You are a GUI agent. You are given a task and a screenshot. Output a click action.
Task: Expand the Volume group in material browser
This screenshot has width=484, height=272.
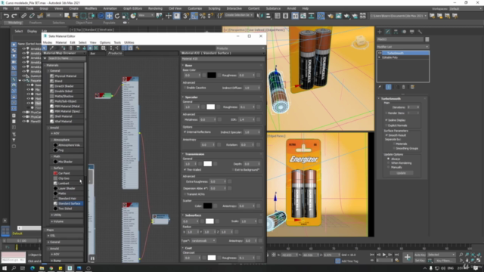click(x=58, y=221)
